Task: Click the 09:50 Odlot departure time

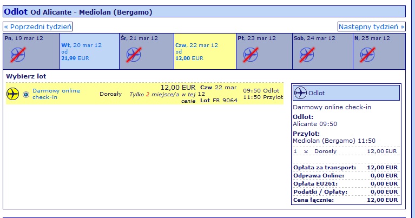Action: point(261,91)
